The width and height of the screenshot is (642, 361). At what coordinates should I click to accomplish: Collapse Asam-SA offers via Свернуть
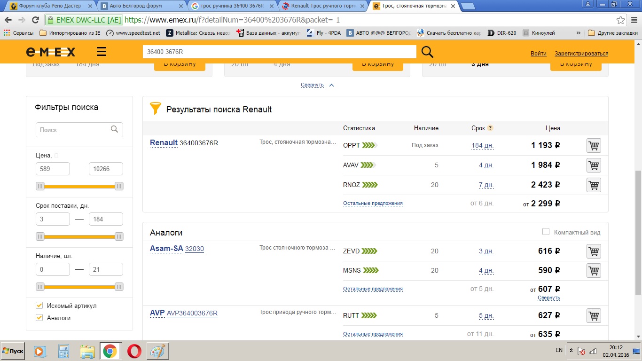(x=549, y=298)
